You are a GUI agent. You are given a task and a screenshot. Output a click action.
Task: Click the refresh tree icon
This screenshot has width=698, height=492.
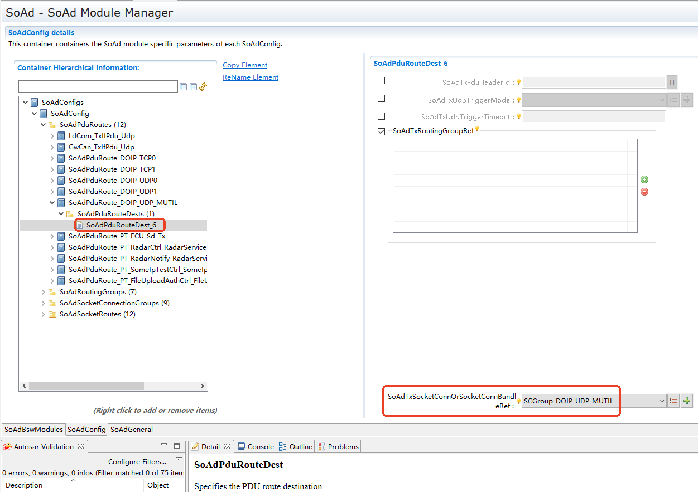[x=203, y=86]
